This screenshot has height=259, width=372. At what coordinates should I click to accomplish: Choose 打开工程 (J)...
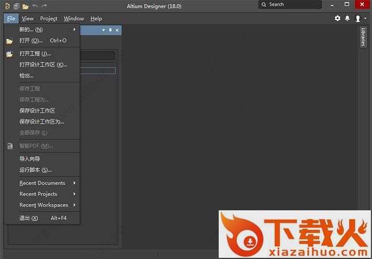pos(42,54)
